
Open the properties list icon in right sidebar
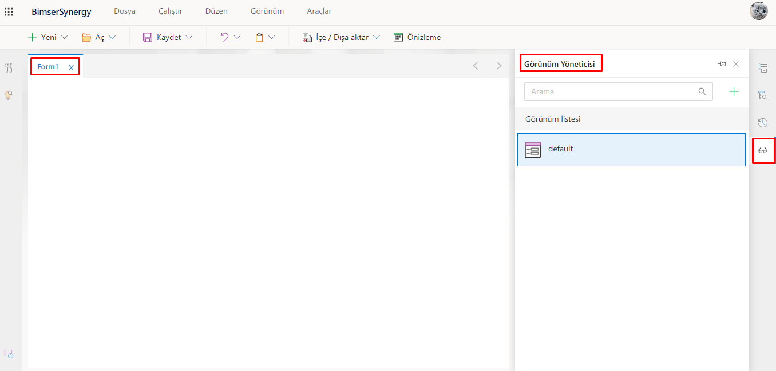coord(762,68)
